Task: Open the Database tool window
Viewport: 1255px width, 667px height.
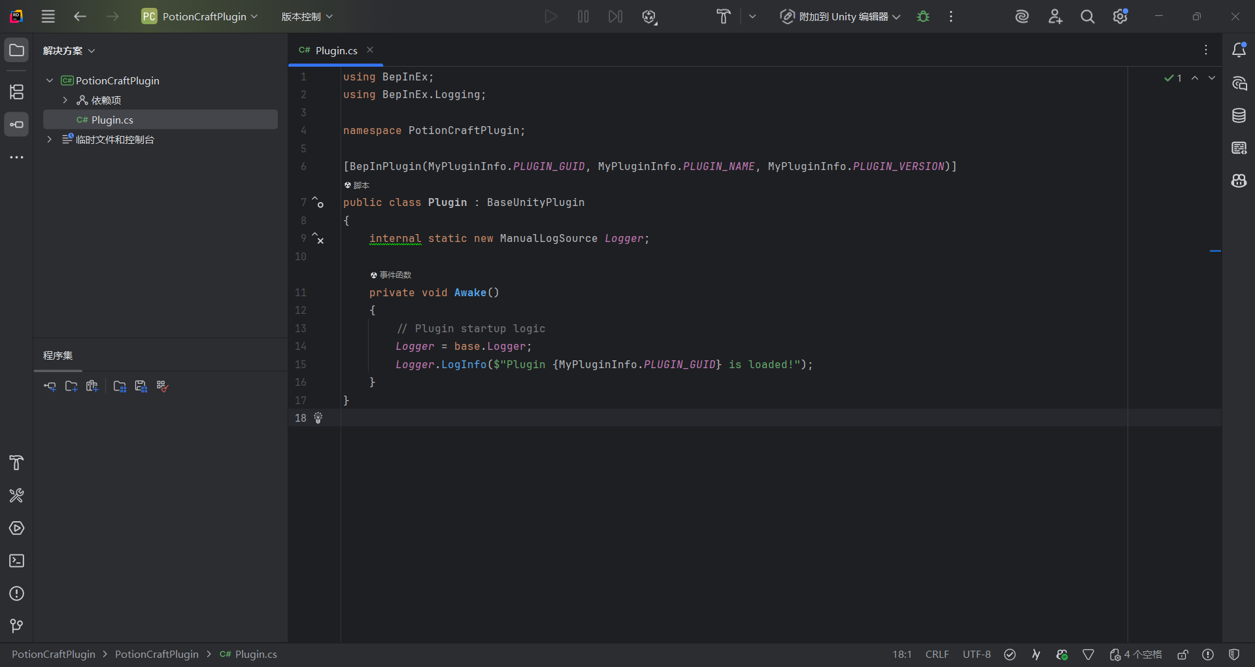Action: pyautogui.click(x=1239, y=116)
